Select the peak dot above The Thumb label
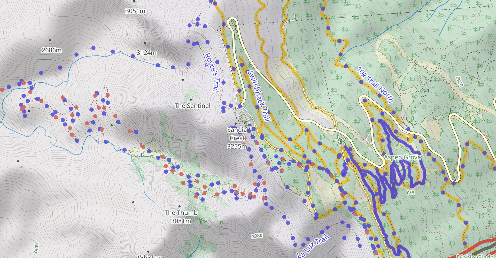The height and width of the screenshot is (258, 496). point(180,206)
